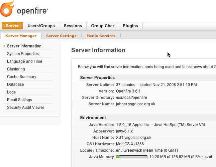This screenshot has width=216, height=167.
Task: Click the directory path '/usr/local/openfire'
Action: (x=131, y=98)
